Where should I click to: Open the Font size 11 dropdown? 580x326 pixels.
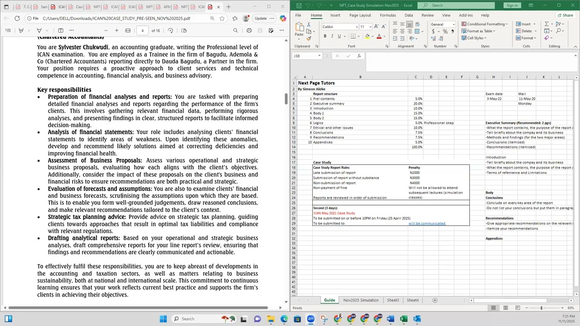click(x=370, y=27)
